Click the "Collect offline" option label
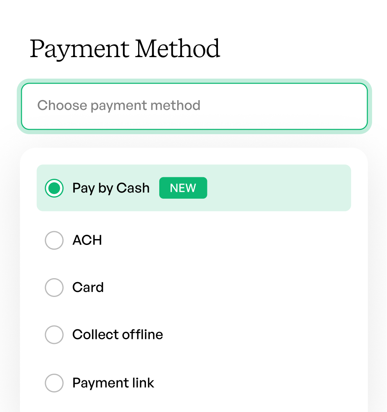 pos(117,335)
